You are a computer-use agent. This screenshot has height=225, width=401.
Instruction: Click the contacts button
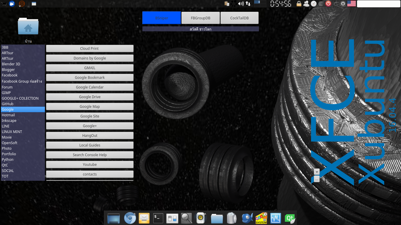[90, 174]
